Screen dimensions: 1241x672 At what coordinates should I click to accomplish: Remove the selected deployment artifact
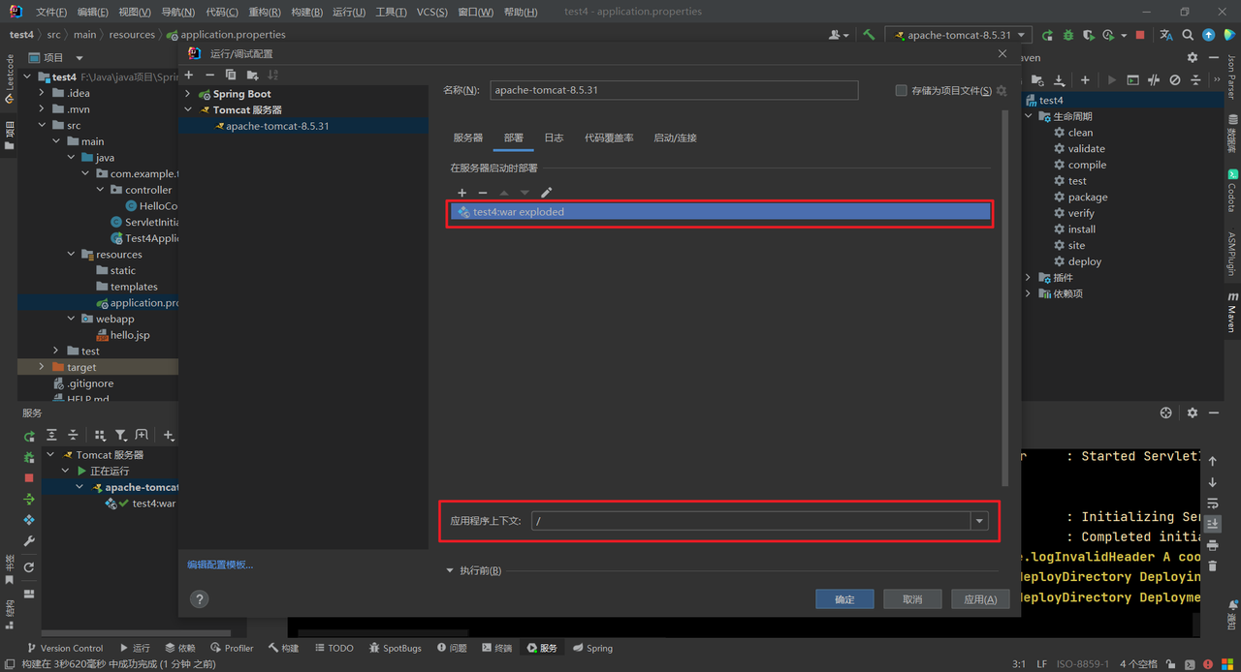pos(483,193)
